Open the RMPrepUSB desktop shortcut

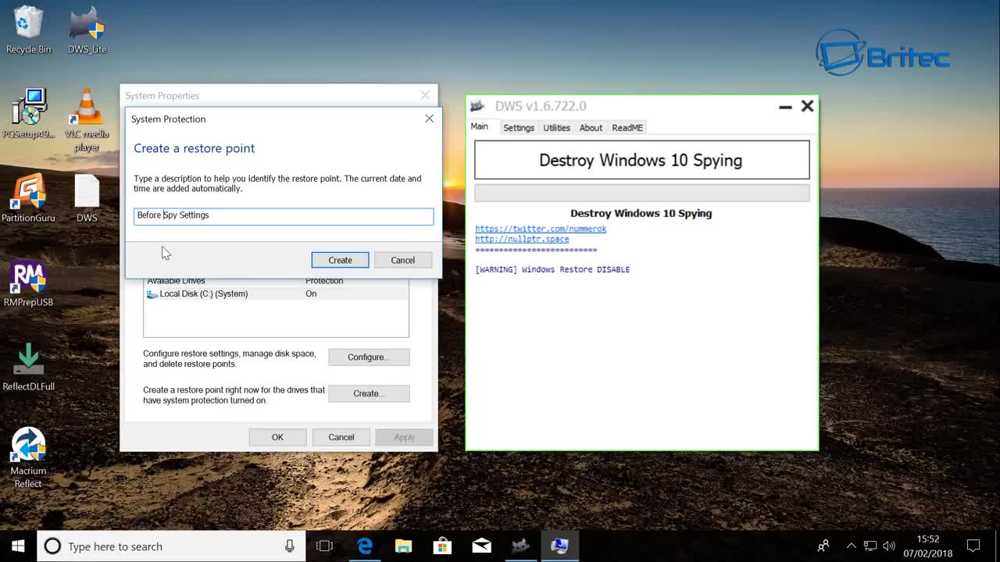[x=28, y=283]
